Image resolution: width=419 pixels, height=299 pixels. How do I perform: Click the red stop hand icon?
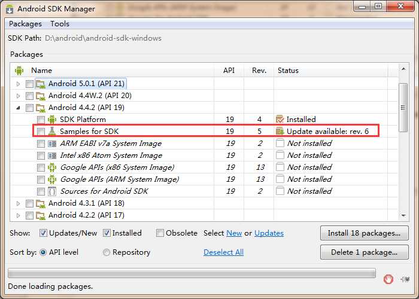388,279
